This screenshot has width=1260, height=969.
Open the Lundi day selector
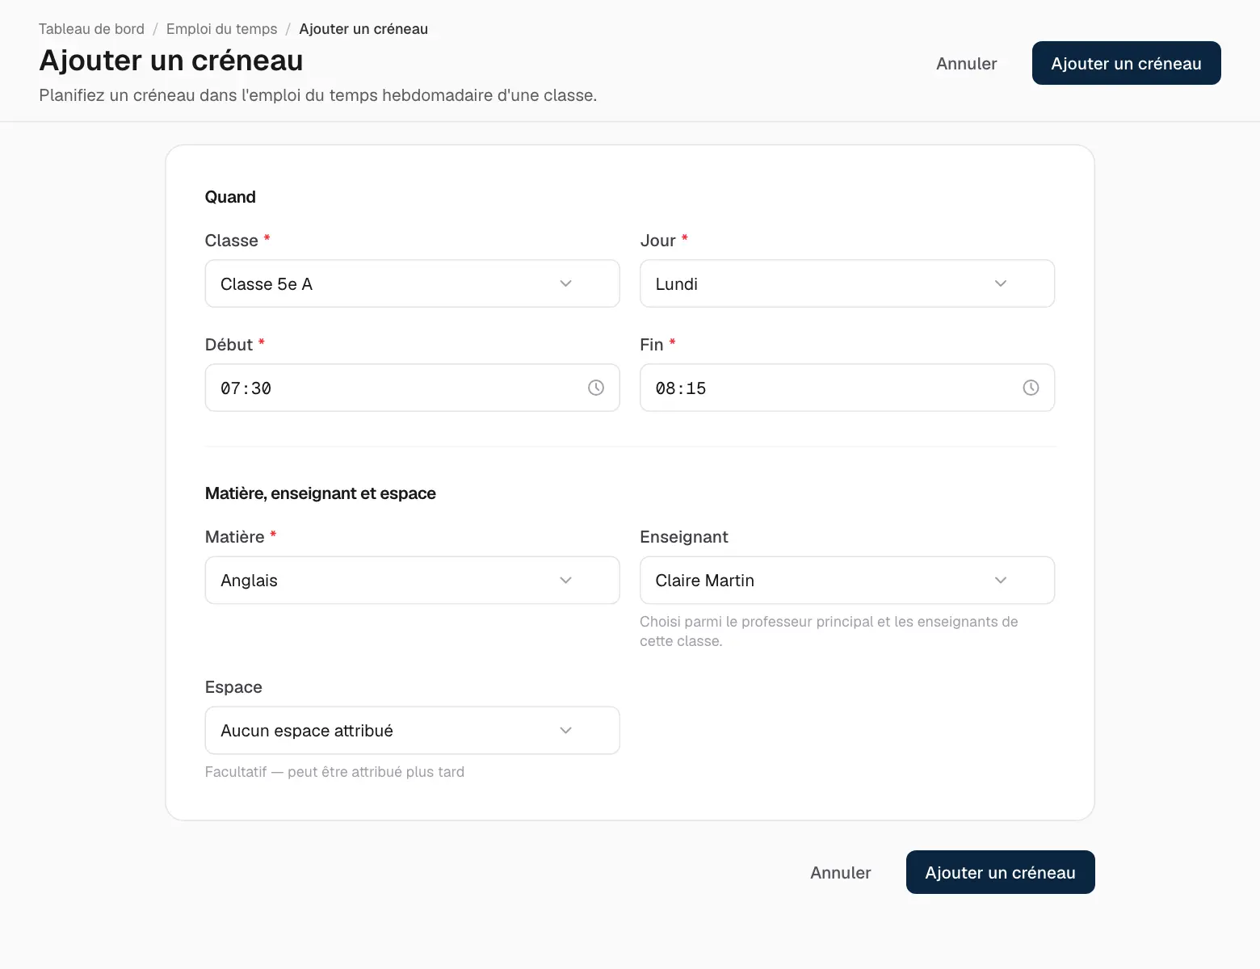(x=847, y=283)
